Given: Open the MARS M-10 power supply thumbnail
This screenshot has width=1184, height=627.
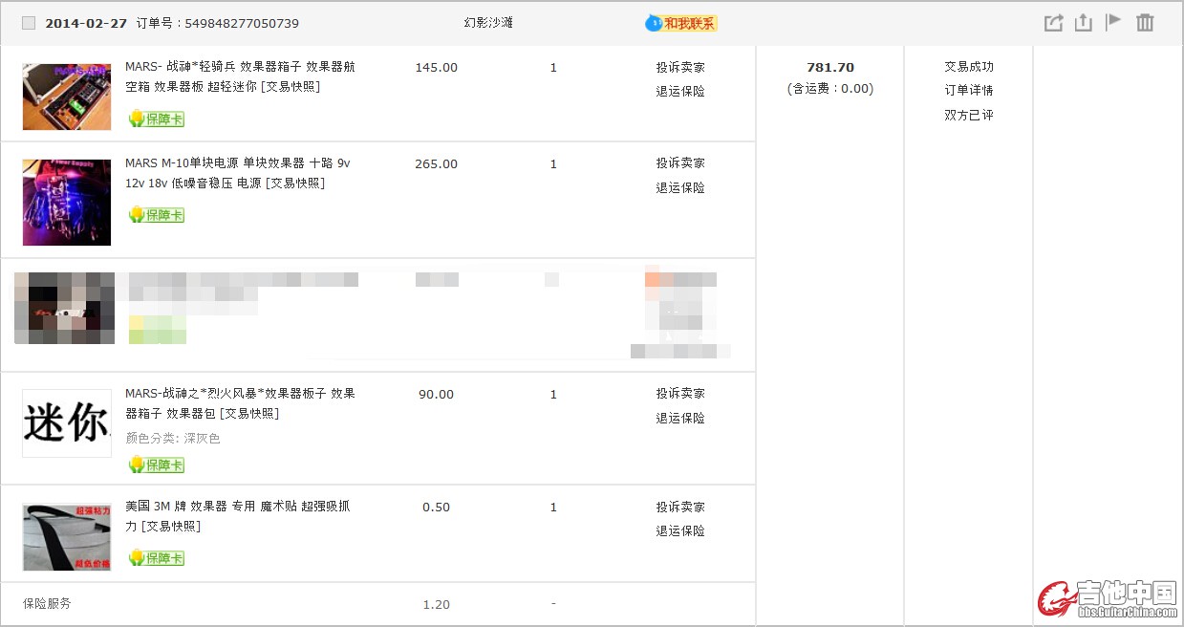Looking at the screenshot, I should click(x=67, y=202).
